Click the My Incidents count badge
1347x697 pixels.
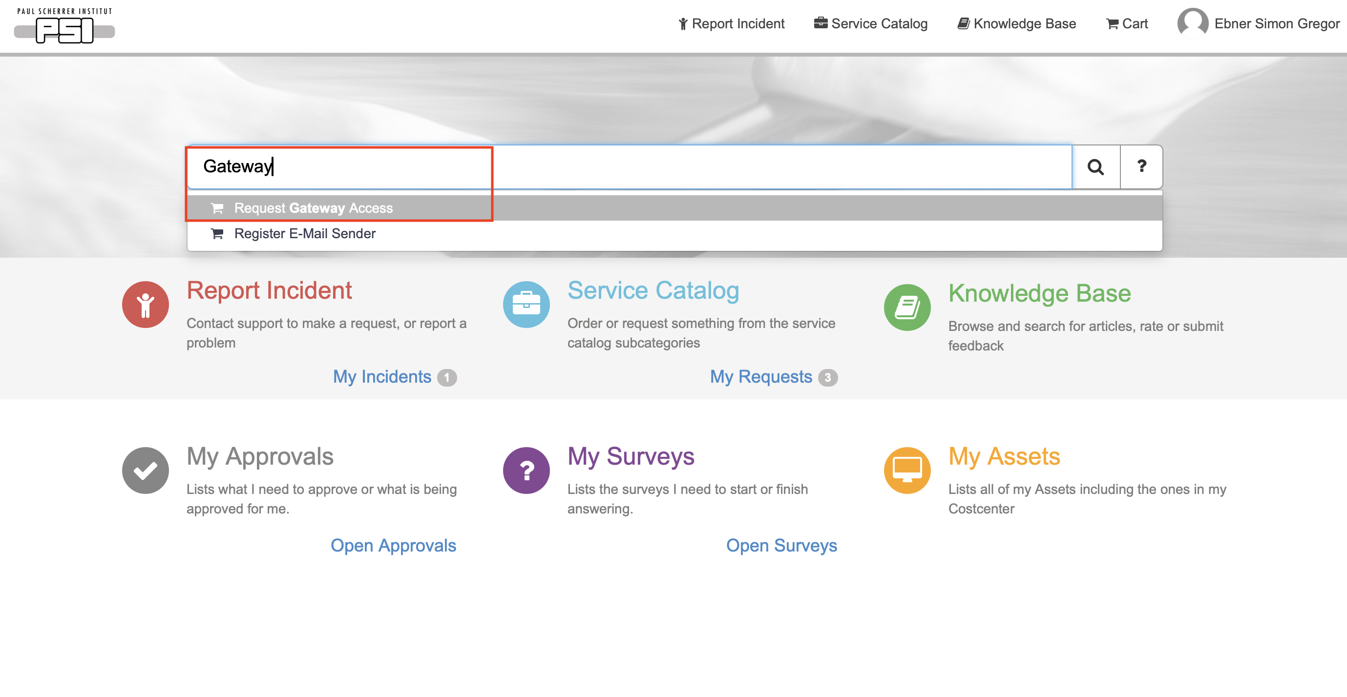tap(446, 378)
